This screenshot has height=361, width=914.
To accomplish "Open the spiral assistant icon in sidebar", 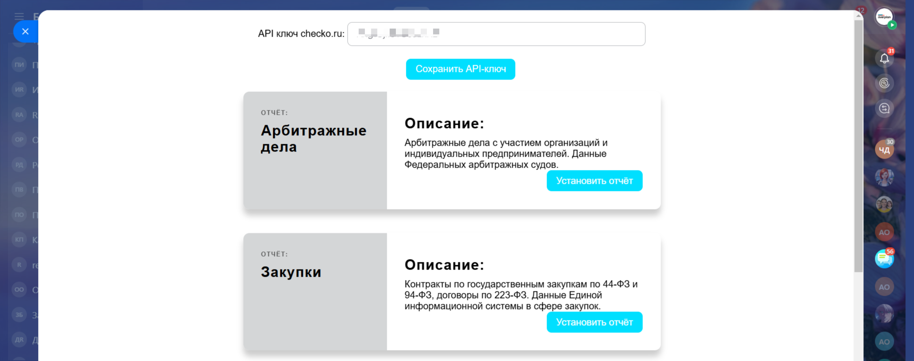I will pos(884,83).
